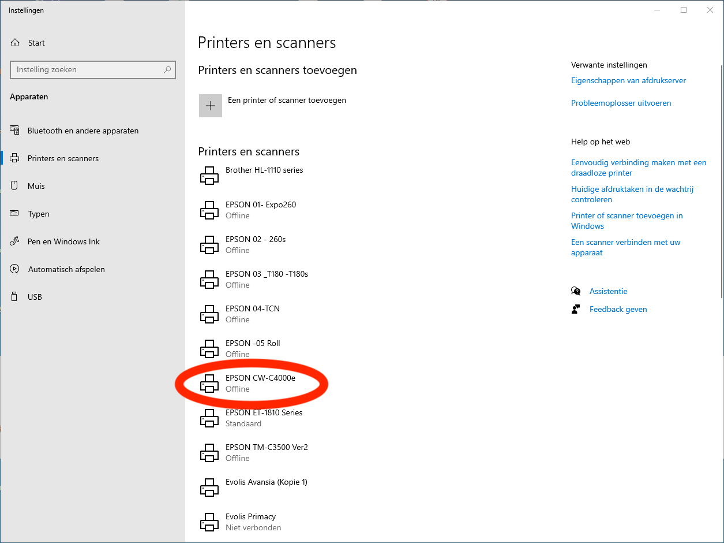This screenshot has width=724, height=543.
Task: Click the Offline status under EPSON 04-TCN
Action: [238, 319]
